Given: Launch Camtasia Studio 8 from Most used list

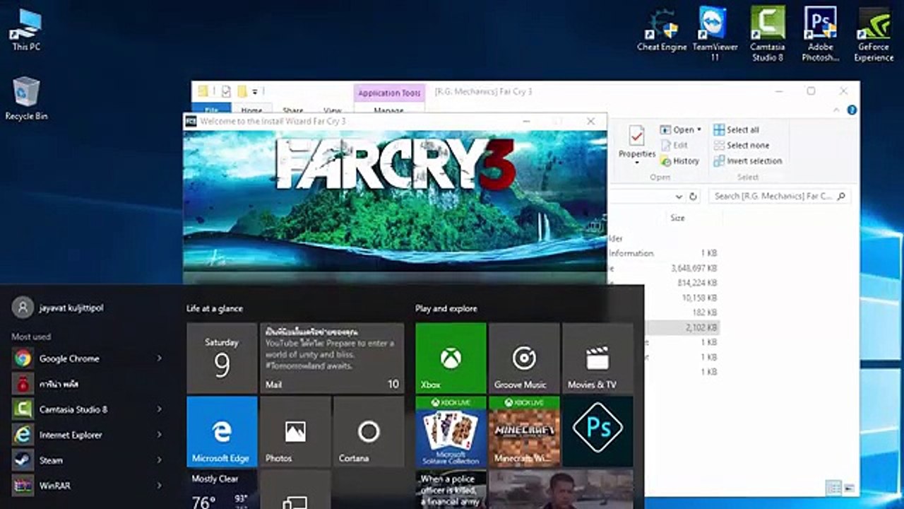Looking at the screenshot, I should 88,409.
